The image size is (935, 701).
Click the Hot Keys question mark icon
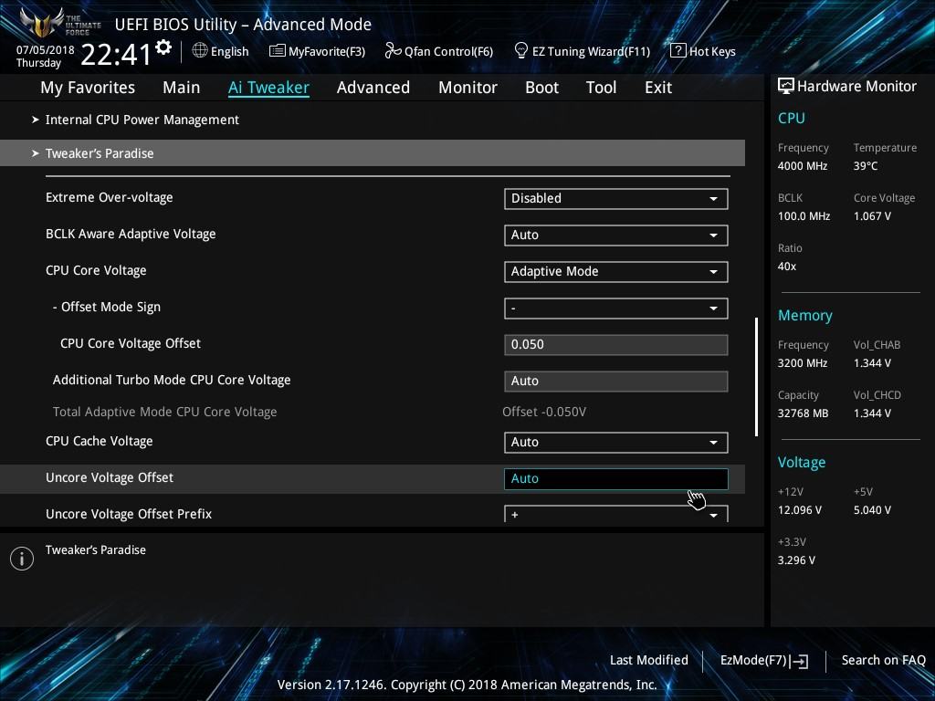678,51
